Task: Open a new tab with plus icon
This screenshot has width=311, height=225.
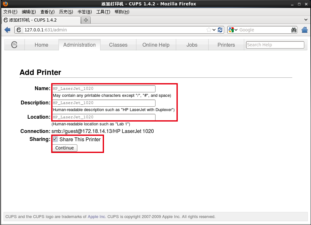Action: (x=86, y=20)
